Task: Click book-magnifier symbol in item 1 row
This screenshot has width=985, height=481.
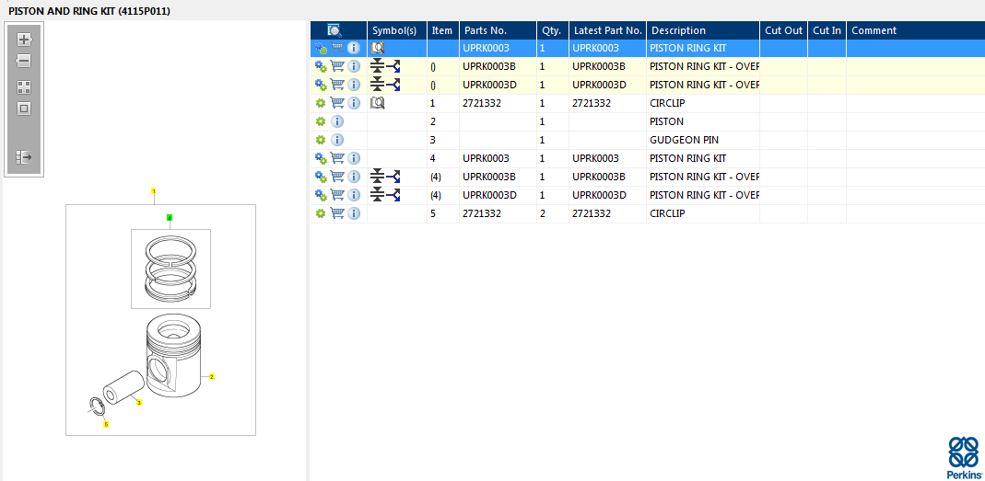Action: 377,103
